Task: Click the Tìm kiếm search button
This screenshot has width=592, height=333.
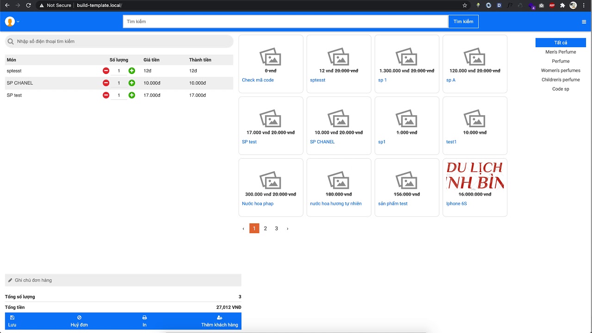Action: point(463,22)
